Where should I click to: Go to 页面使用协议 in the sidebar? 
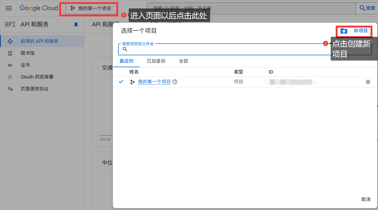click(x=35, y=89)
